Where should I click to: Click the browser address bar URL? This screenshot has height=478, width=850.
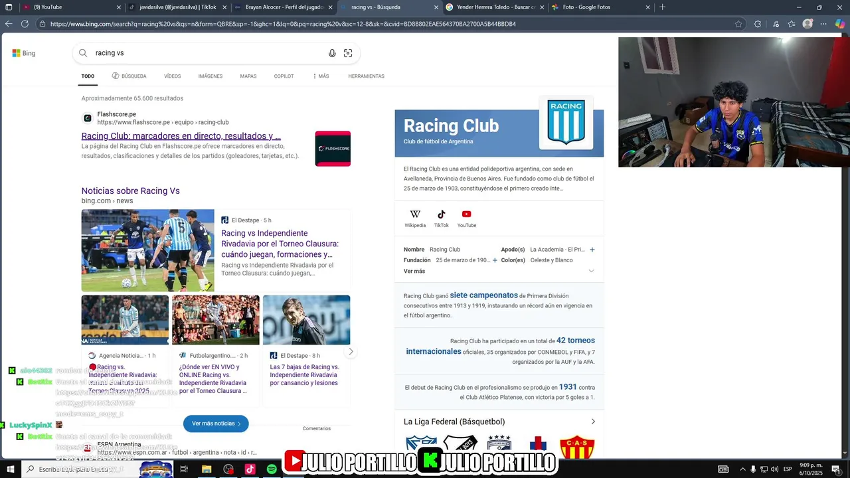point(283,24)
